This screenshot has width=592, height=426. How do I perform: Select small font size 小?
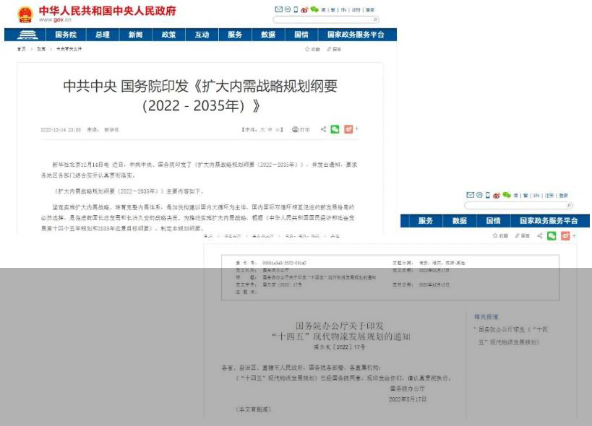(279, 130)
